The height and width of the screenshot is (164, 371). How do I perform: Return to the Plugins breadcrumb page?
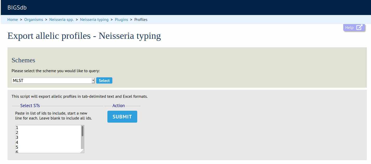coord(121,20)
